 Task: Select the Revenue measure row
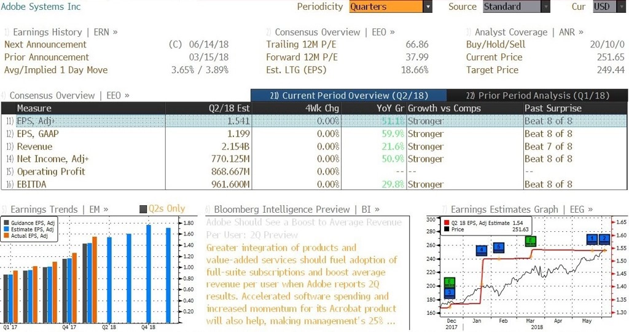pyautogui.click(x=314, y=146)
